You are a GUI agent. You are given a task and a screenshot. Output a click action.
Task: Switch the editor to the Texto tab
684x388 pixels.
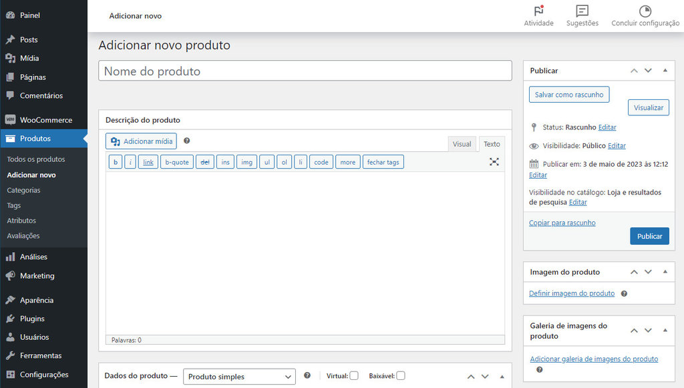[492, 143]
